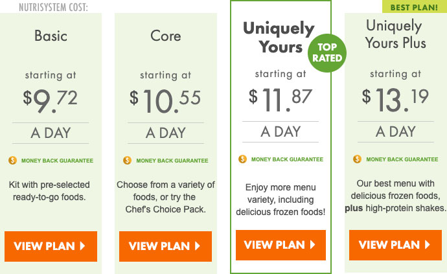
Task: Click the green Top Rated badge
Action: (x=327, y=52)
